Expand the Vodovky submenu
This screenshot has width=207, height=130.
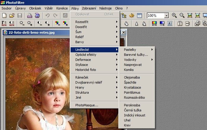coord(137,60)
